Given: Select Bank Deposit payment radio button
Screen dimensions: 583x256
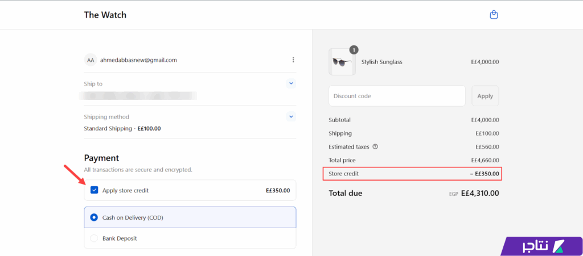Looking at the screenshot, I should 94,238.
